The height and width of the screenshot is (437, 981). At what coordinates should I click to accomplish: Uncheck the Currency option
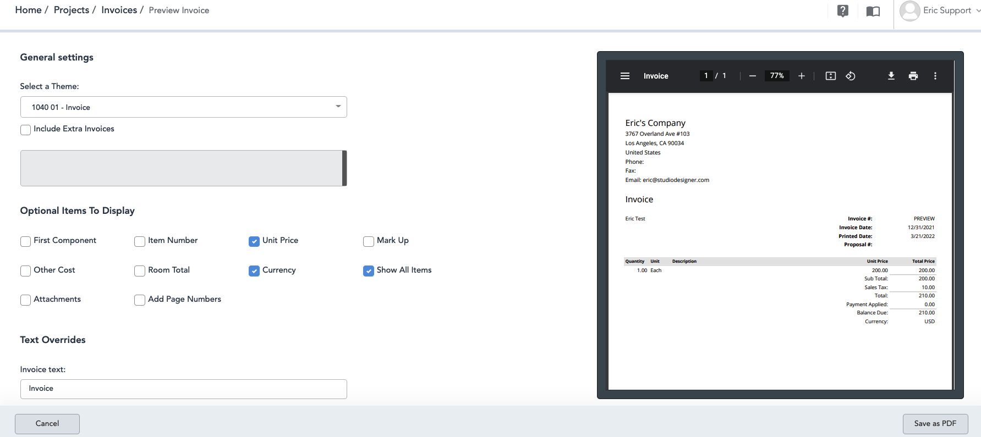pyautogui.click(x=254, y=271)
